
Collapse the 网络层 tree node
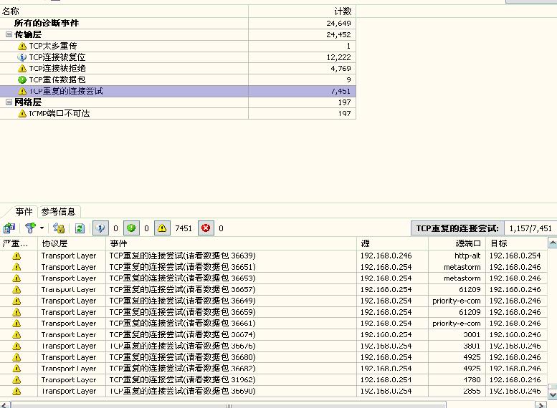coord(9,102)
